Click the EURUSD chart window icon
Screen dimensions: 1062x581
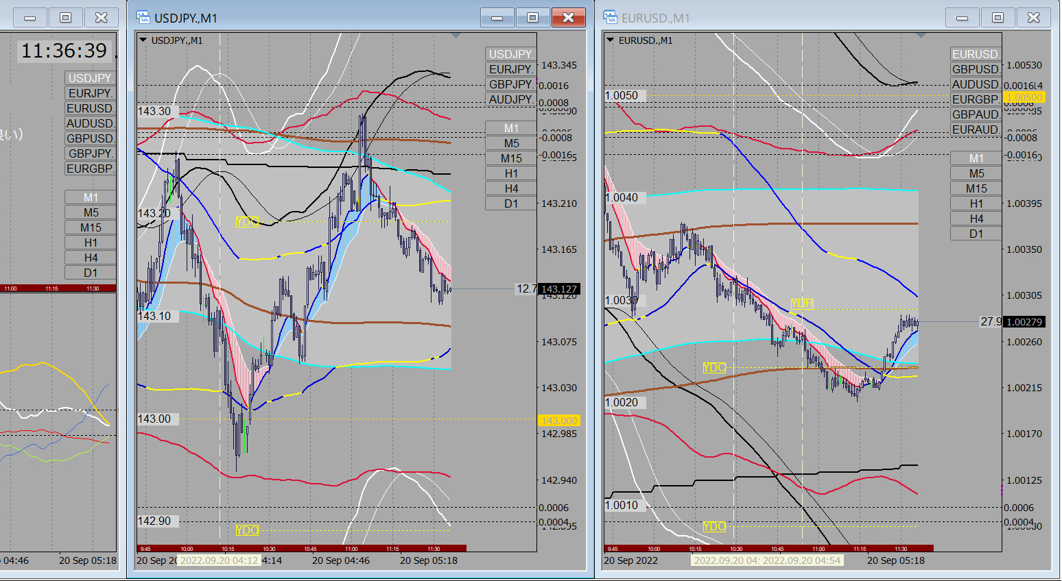610,18
